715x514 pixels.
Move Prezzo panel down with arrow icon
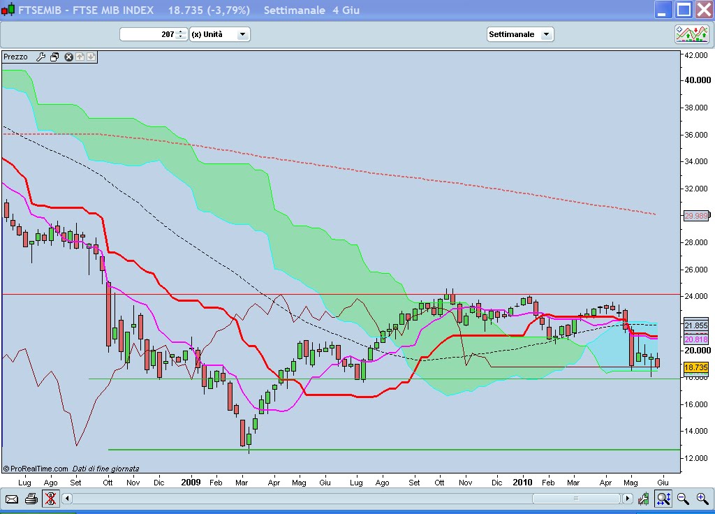tap(91, 57)
